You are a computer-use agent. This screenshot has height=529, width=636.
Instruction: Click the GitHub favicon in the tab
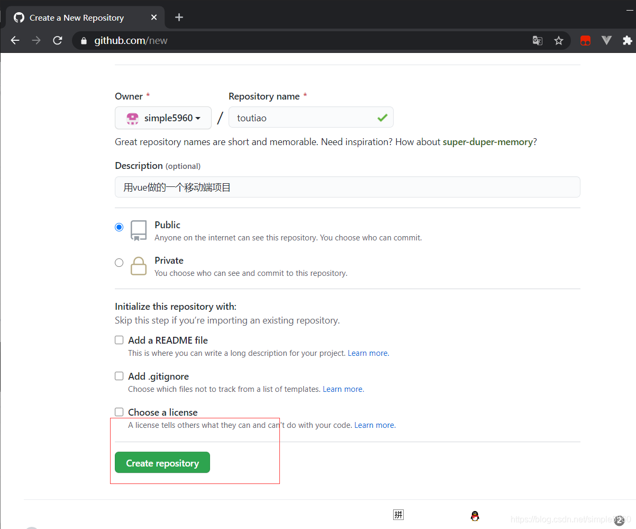19,17
